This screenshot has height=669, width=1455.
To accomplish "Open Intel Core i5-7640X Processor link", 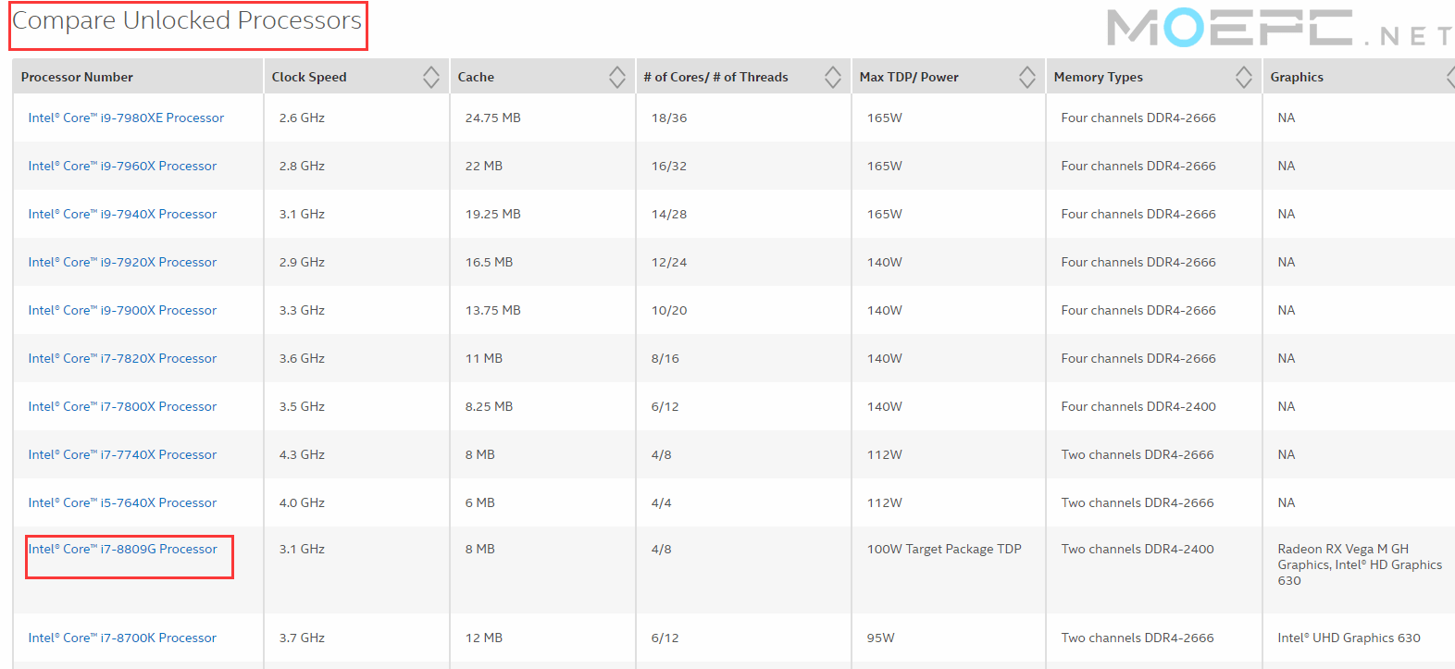I will click(122, 502).
